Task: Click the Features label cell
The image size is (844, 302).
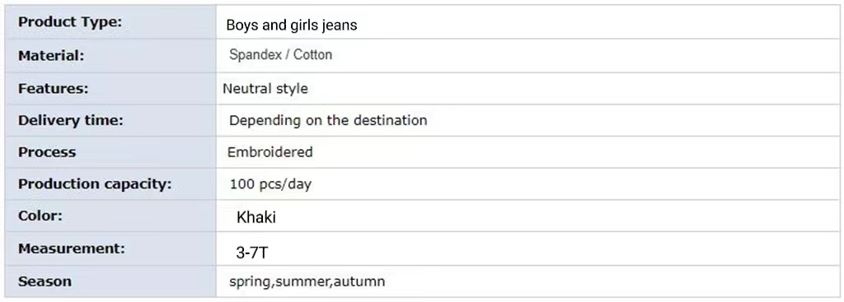Action: click(110, 89)
